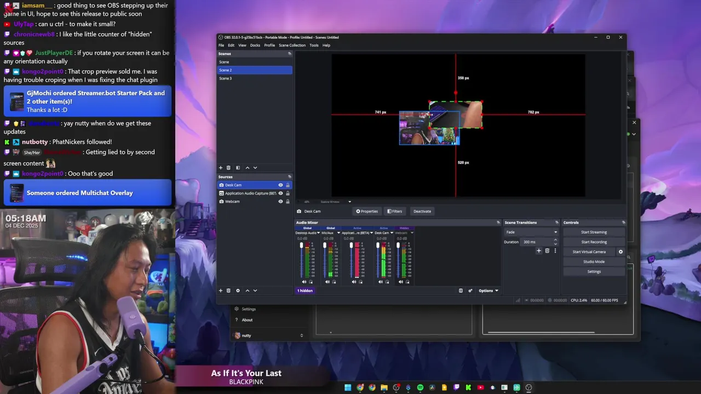Open Application (BETA) channel dropdown arrow

click(372, 233)
